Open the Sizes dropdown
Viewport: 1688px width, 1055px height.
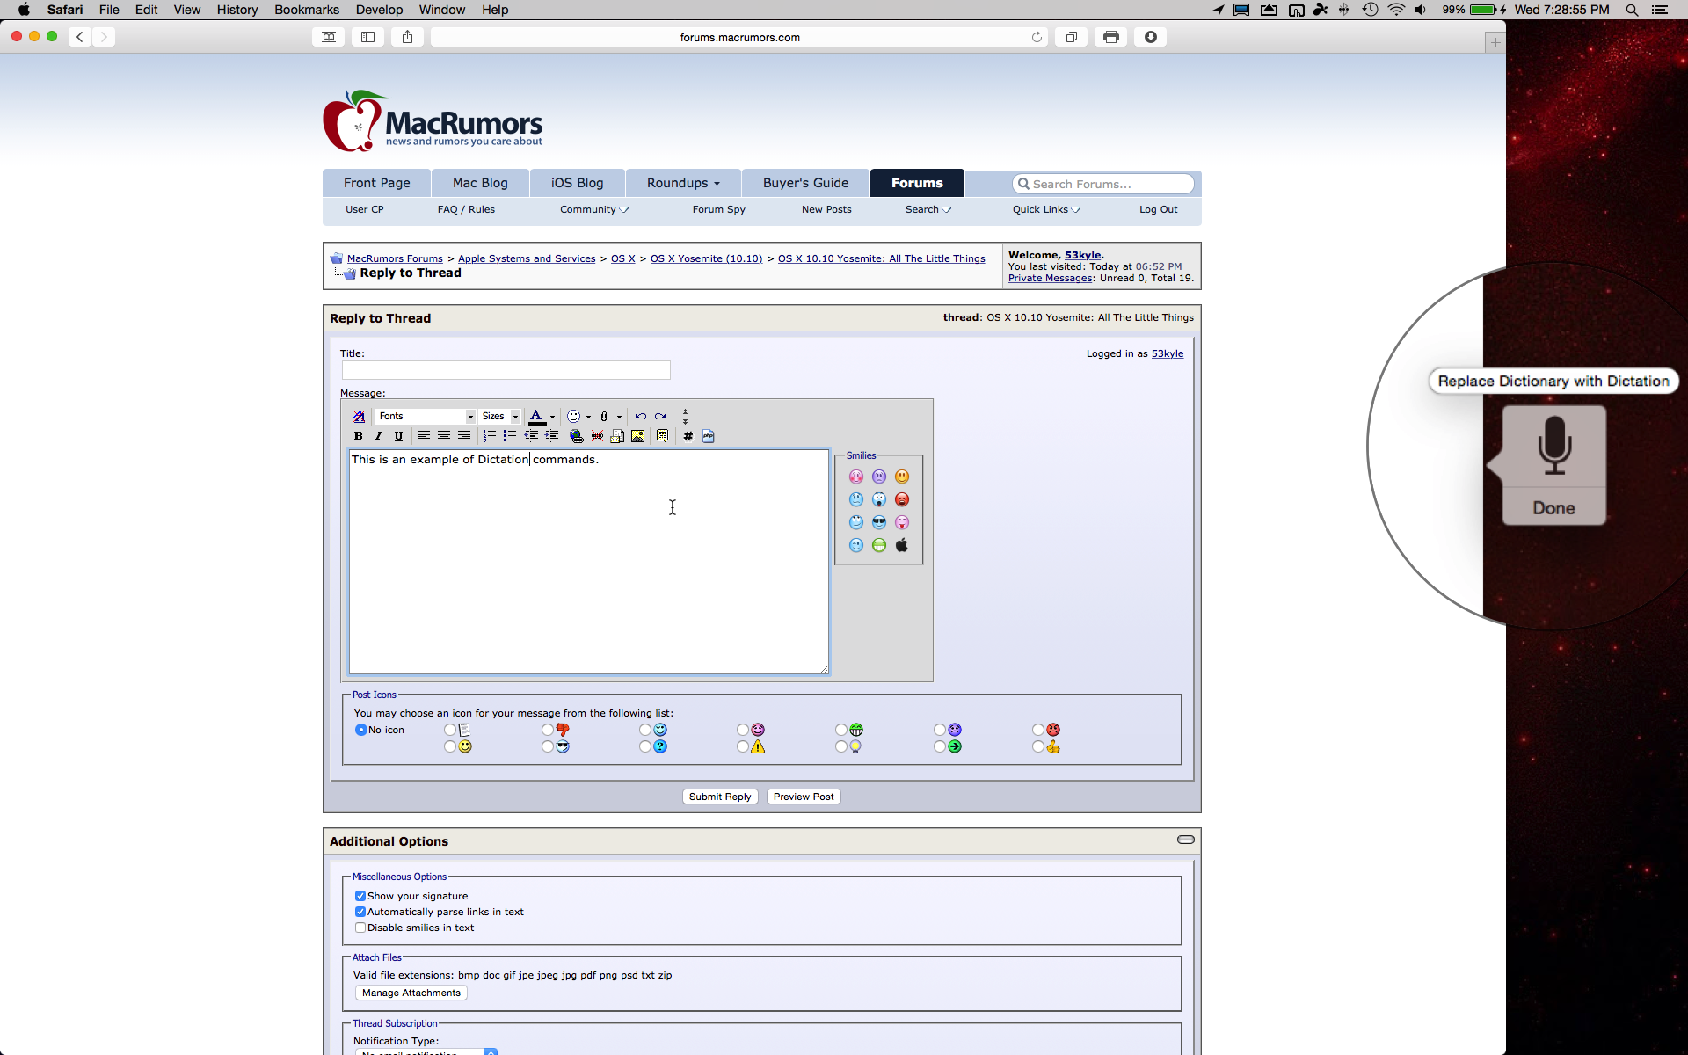tap(500, 417)
